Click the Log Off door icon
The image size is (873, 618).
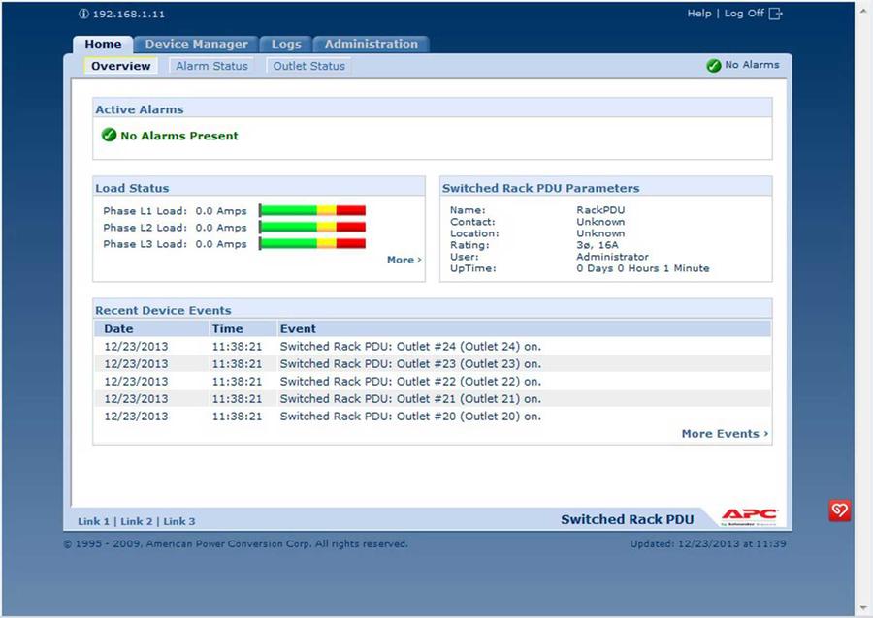[x=775, y=14]
